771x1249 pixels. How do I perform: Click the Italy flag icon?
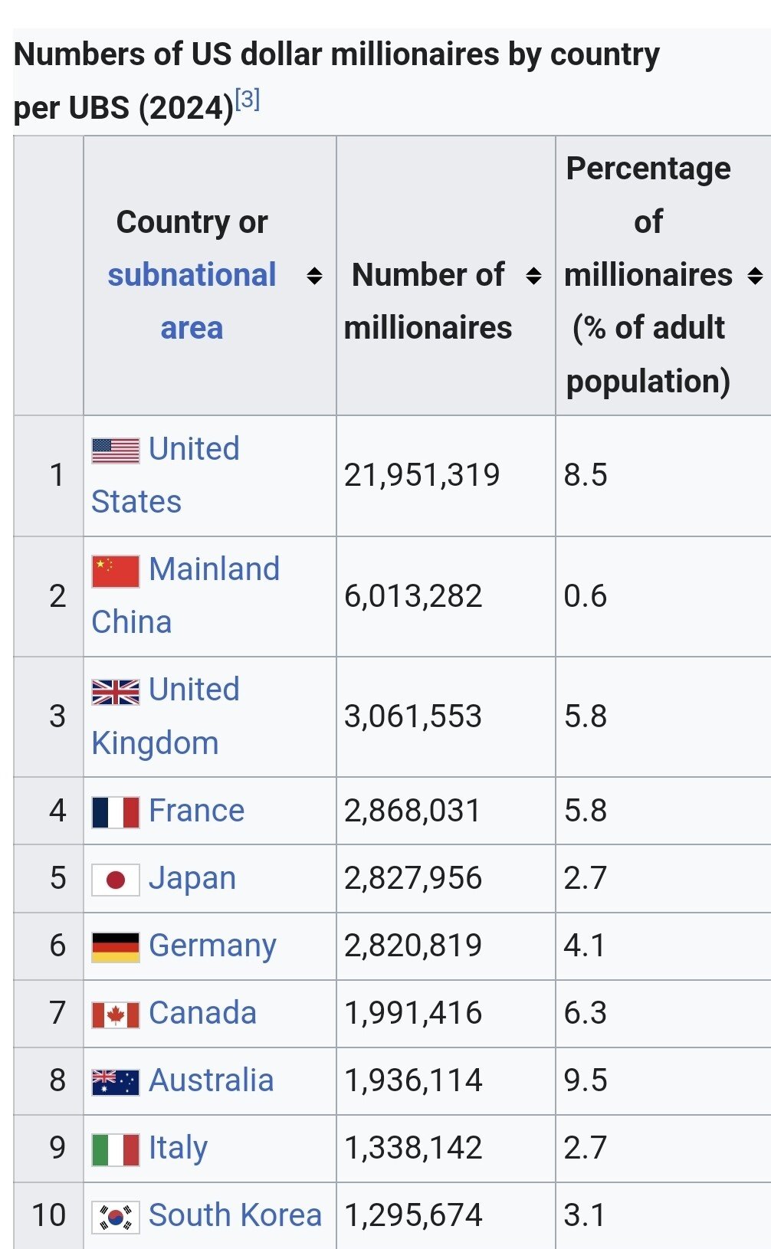click(x=115, y=1149)
